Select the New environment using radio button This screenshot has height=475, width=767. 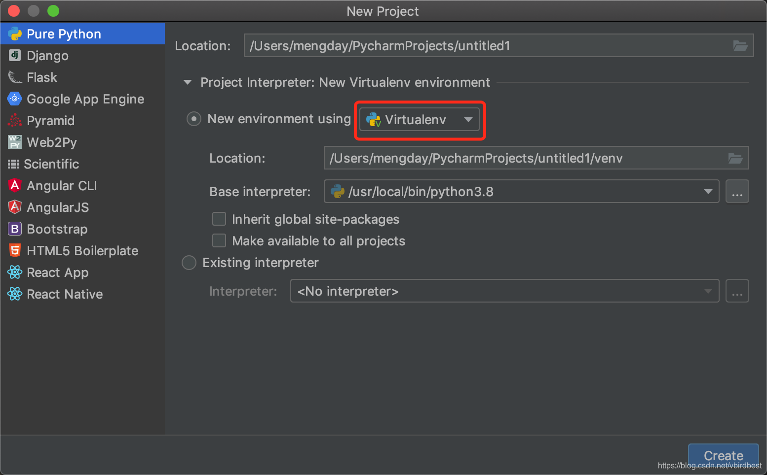(x=194, y=119)
